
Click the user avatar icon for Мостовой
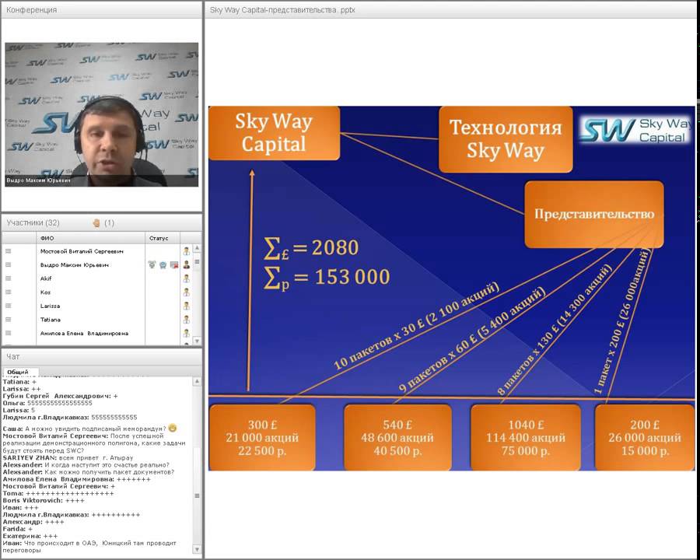[186, 251]
